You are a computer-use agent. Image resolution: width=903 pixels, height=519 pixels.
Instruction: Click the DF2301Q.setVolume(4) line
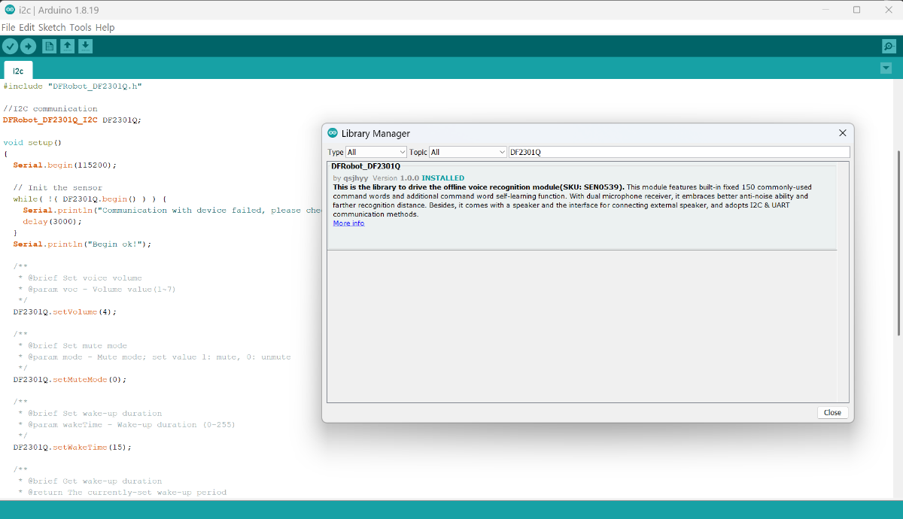65,311
